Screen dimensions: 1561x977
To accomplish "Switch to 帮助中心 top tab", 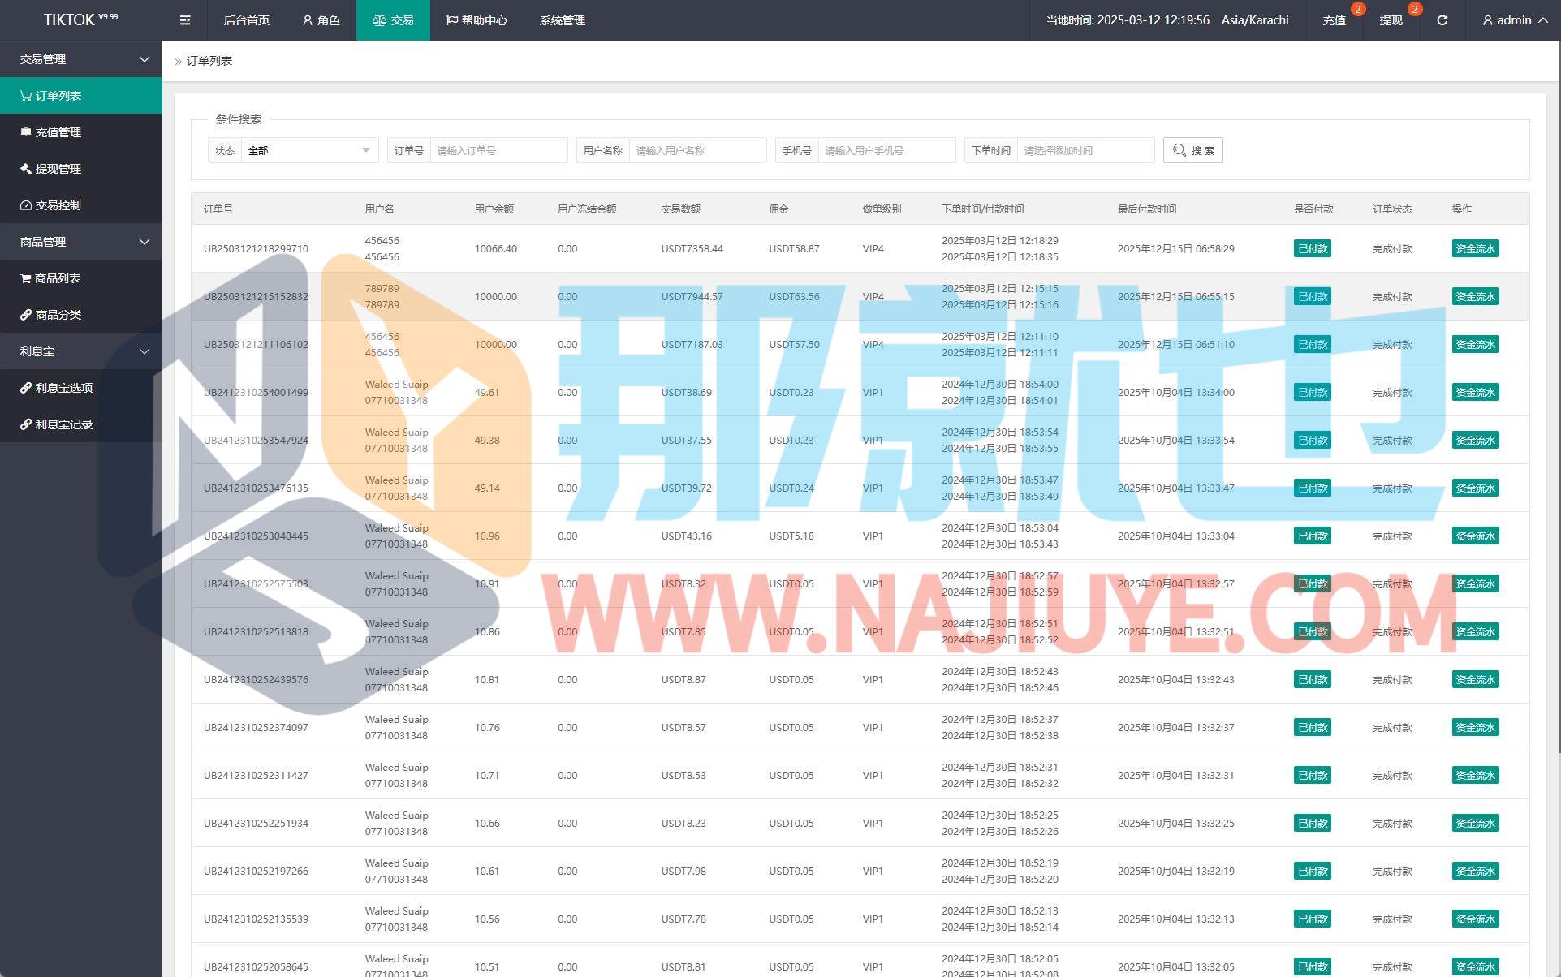I will (476, 20).
